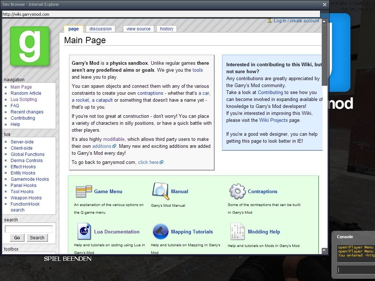The width and height of the screenshot is (375, 281).
Task: Open Gamemode Hooks link
Action: pos(30,179)
